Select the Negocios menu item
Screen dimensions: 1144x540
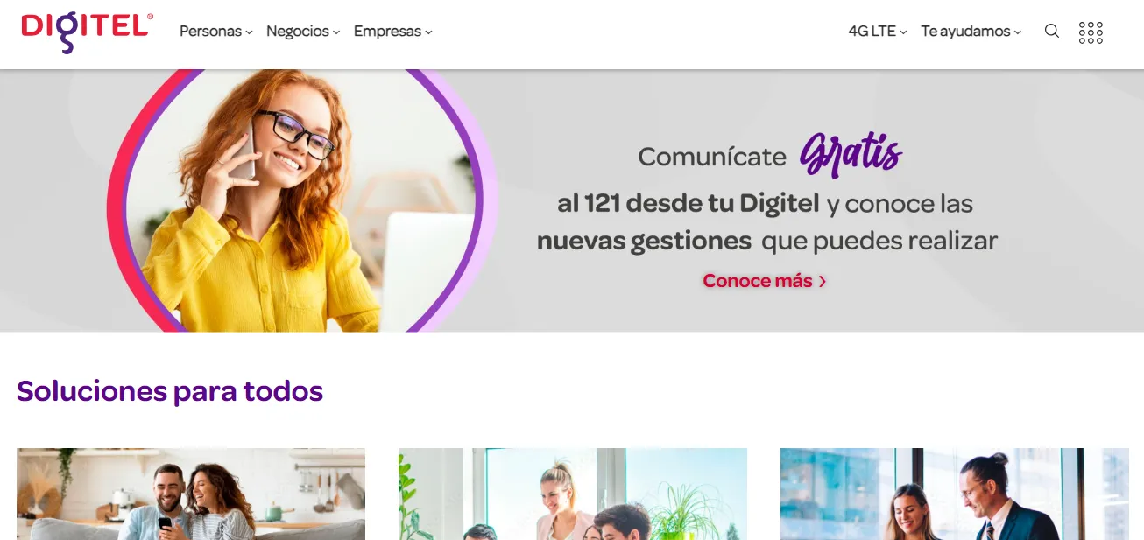(x=298, y=32)
